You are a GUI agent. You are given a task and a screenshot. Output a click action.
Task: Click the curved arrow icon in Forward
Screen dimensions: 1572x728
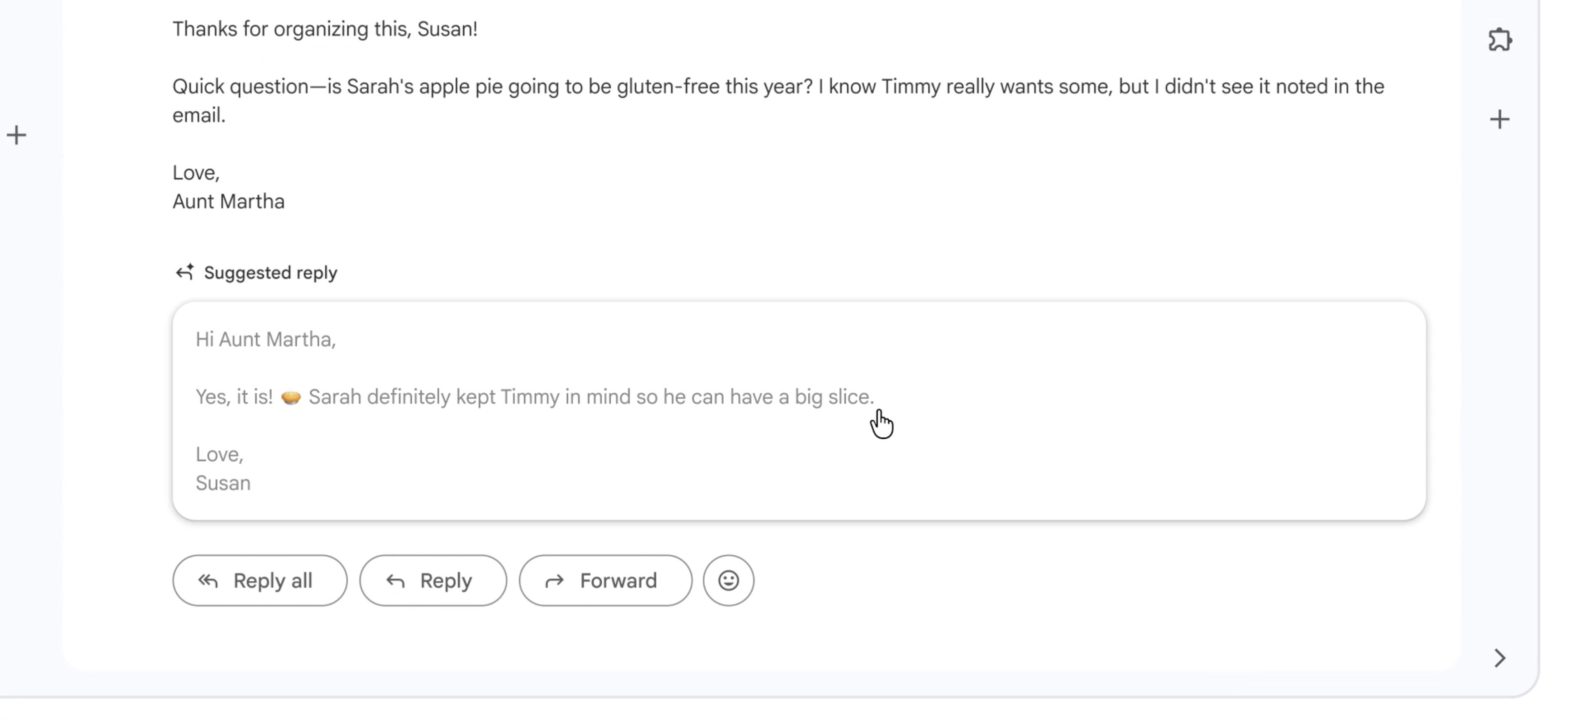click(554, 581)
